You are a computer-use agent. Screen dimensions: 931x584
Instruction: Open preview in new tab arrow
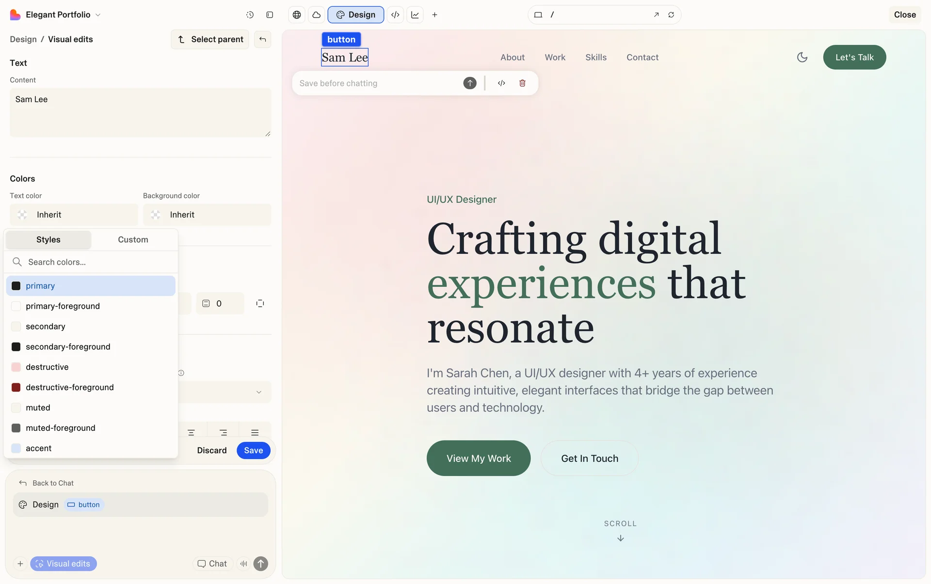click(656, 15)
